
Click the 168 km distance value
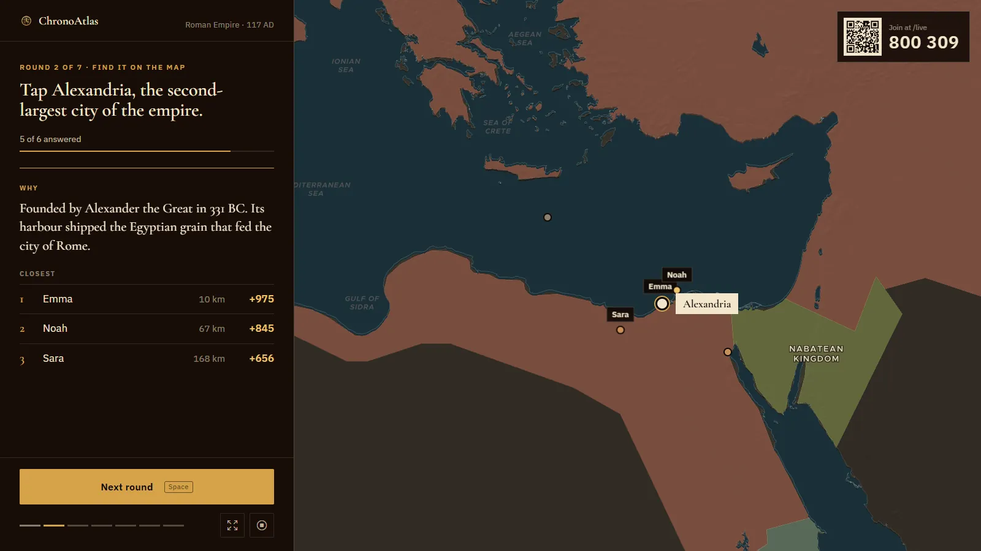tap(209, 359)
